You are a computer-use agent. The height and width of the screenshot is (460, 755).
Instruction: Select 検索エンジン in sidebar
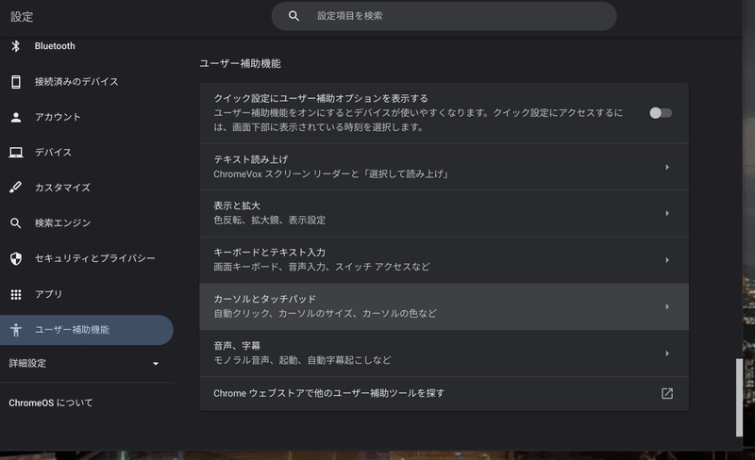click(x=62, y=223)
